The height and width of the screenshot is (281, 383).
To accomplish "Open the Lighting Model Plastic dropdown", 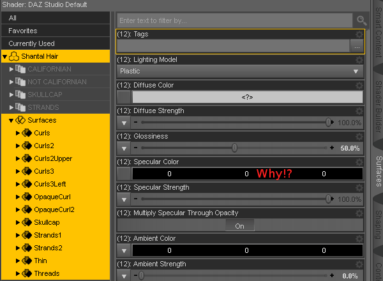I will click(240, 72).
